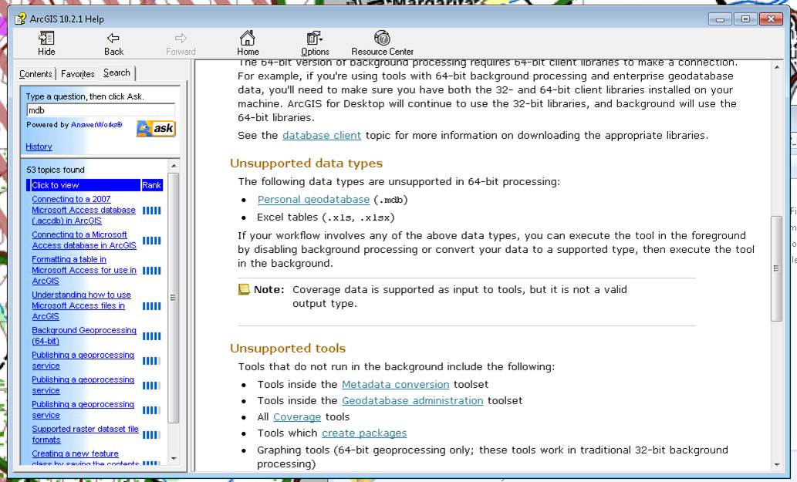
Task: Click 'Excel tables (.xls, .xlsx)' text
Action: 326,217
